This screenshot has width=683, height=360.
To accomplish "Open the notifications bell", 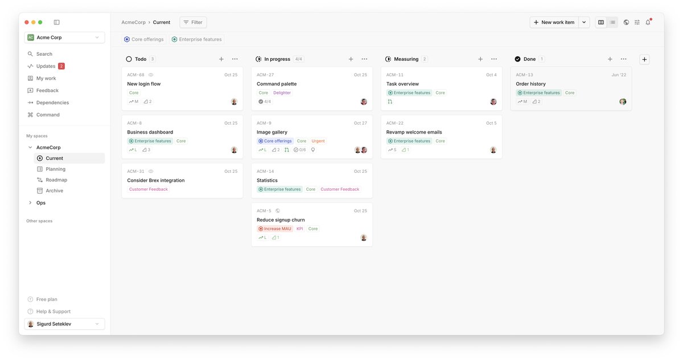I will click(x=648, y=22).
